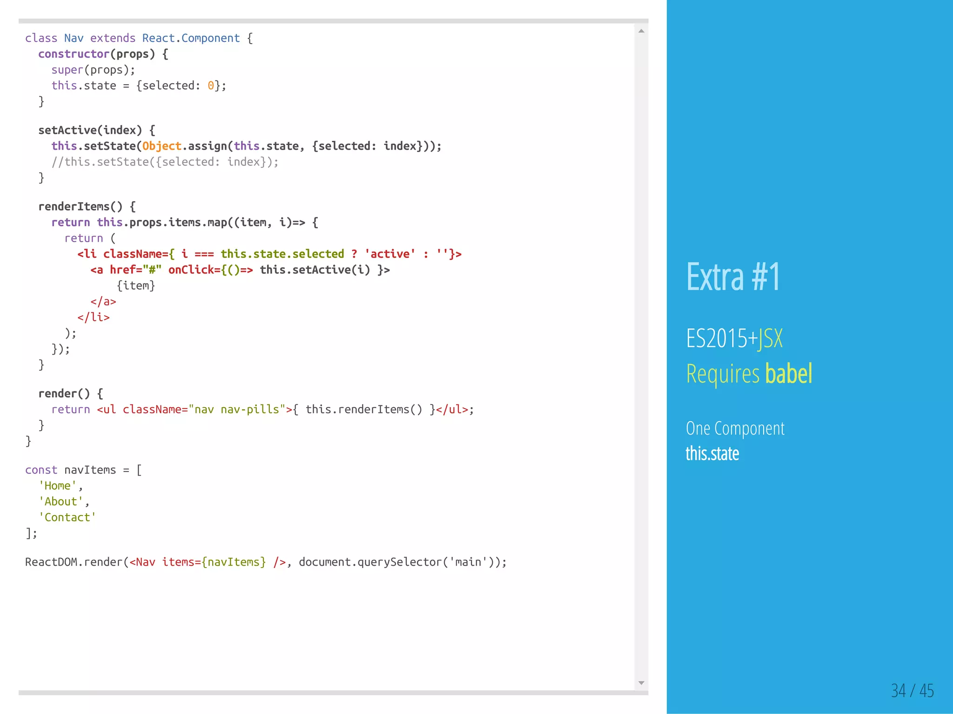Click the 'return this.props.items.map' line
The image size is (953, 714).
pos(185,222)
